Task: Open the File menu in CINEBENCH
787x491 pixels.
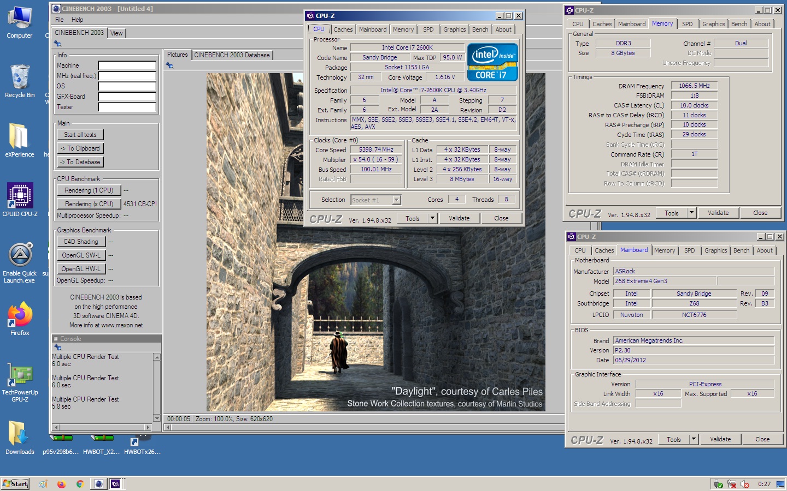Action: coord(60,20)
